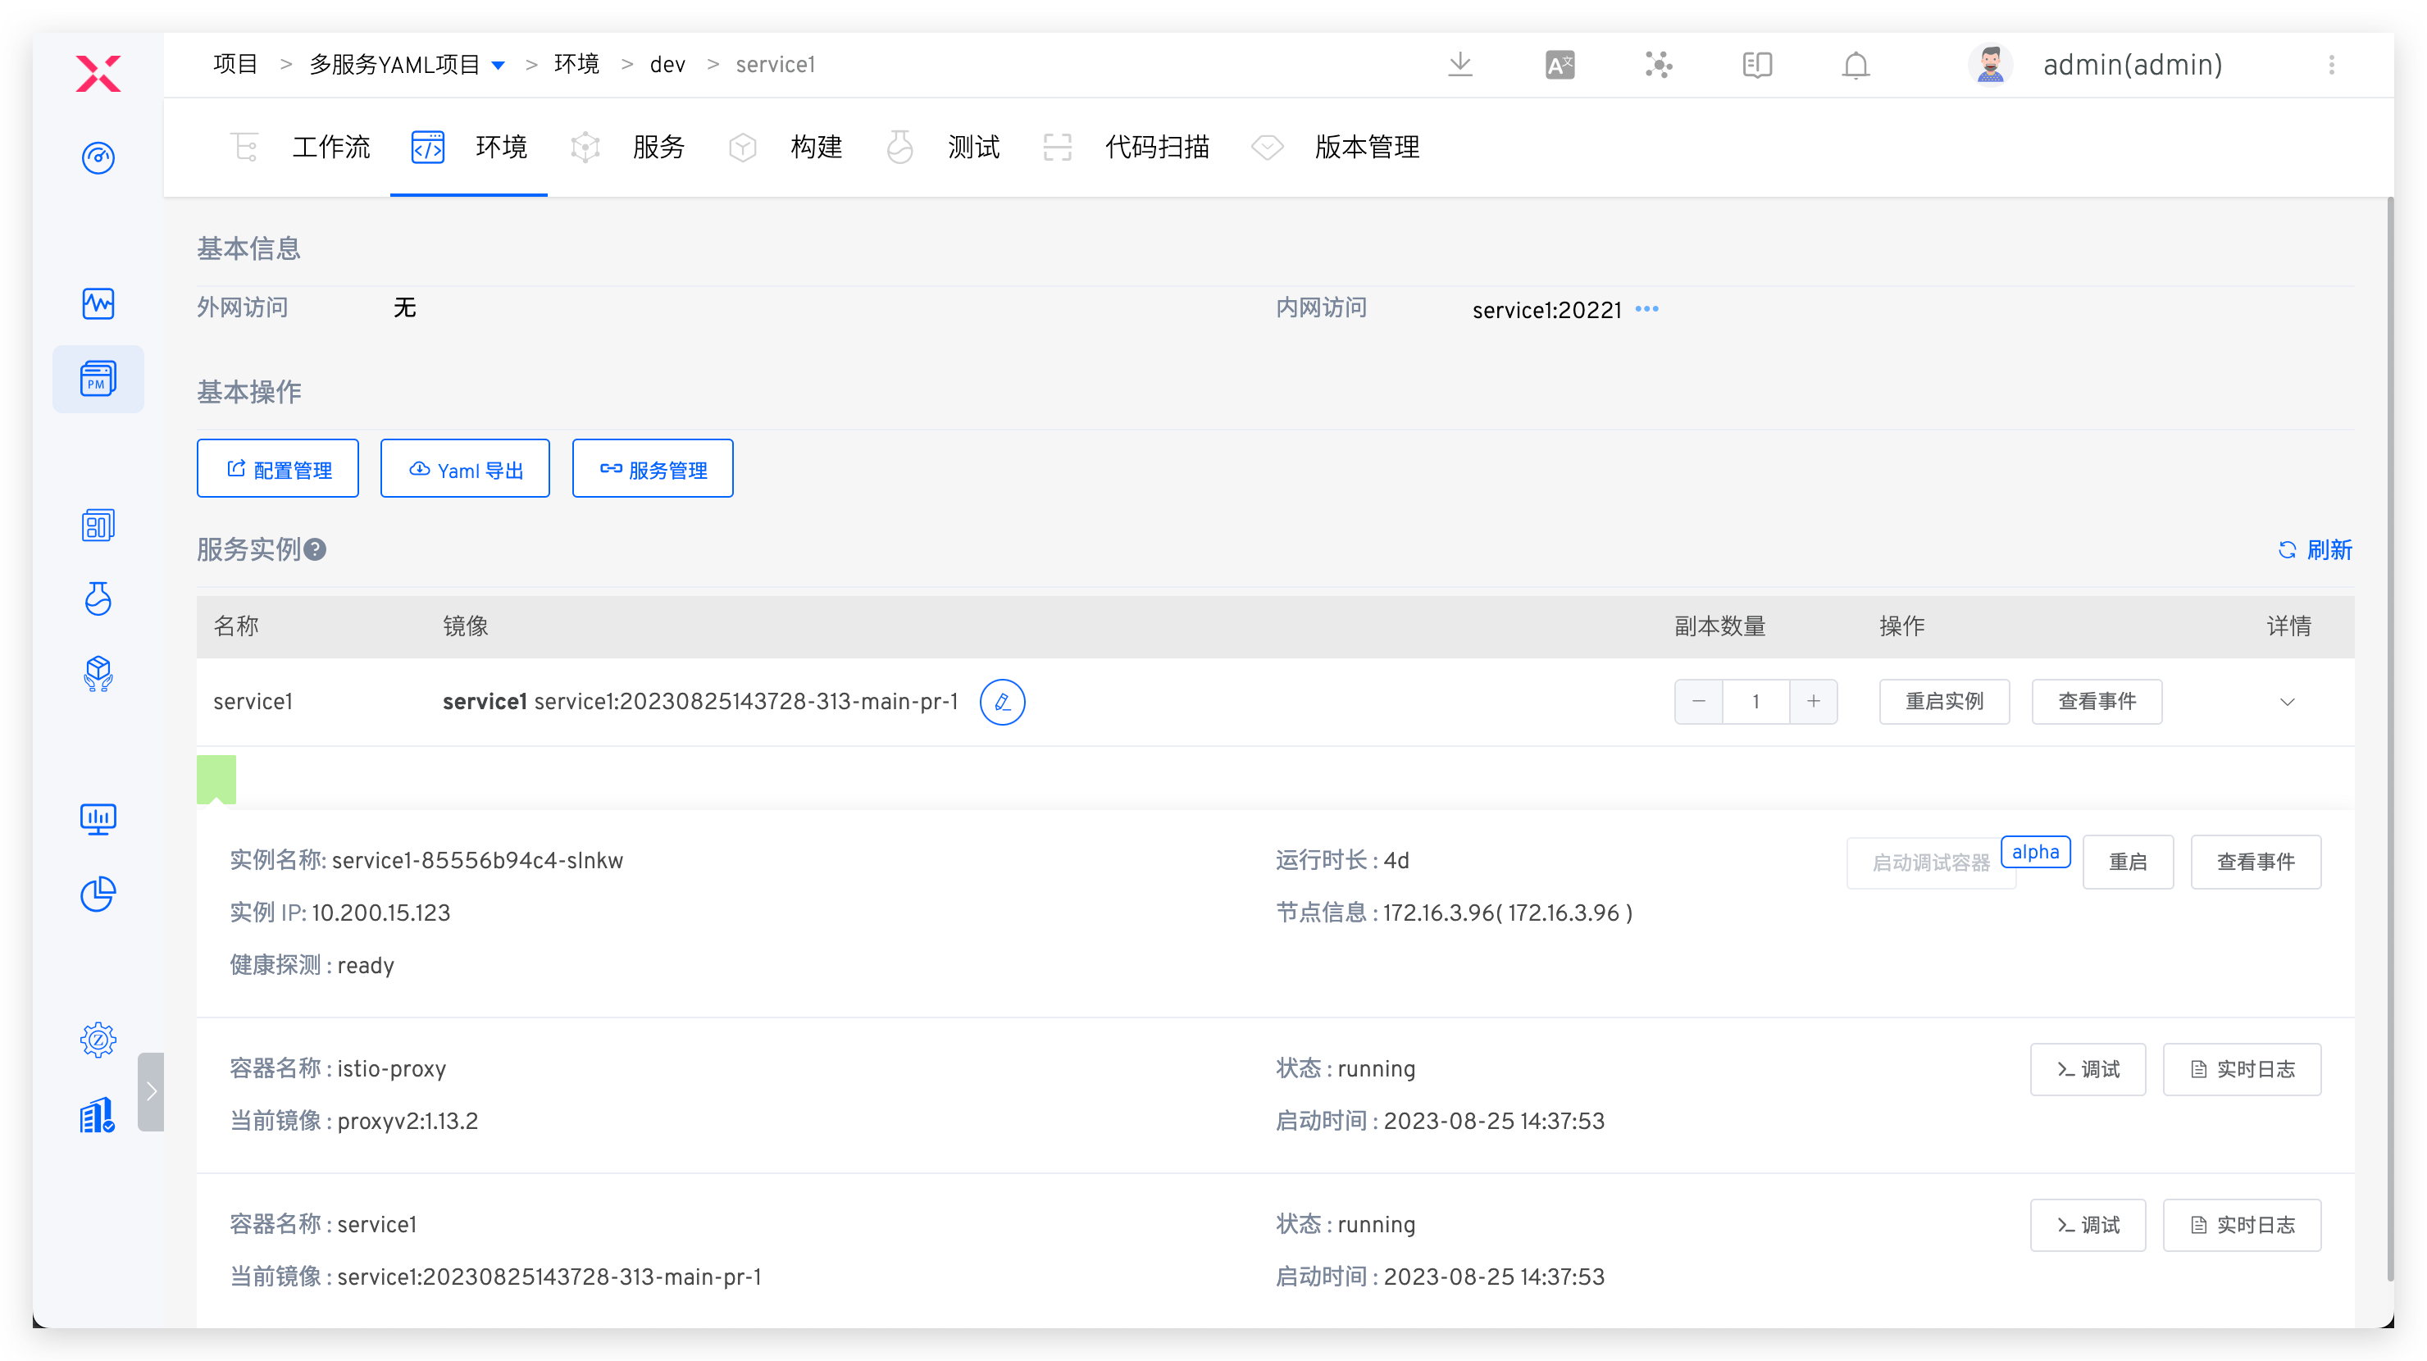Click the help icon beside 服务实例
Screen dimensions: 2427x1361
click(x=316, y=549)
